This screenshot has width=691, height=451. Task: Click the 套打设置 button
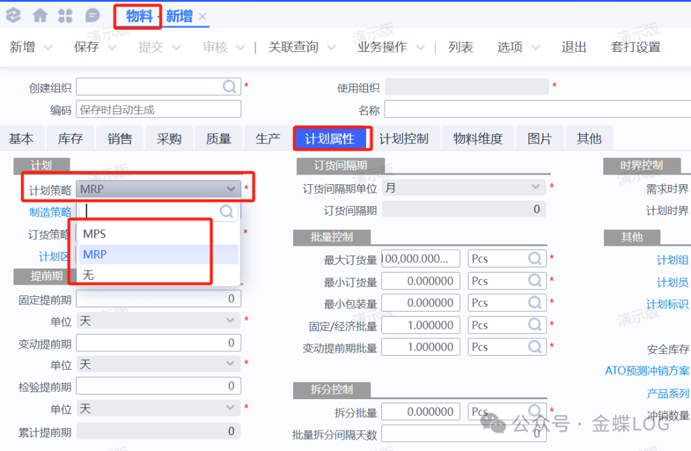coord(635,47)
